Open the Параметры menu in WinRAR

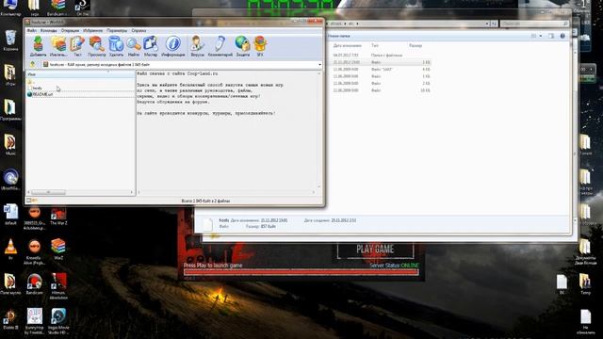117,30
